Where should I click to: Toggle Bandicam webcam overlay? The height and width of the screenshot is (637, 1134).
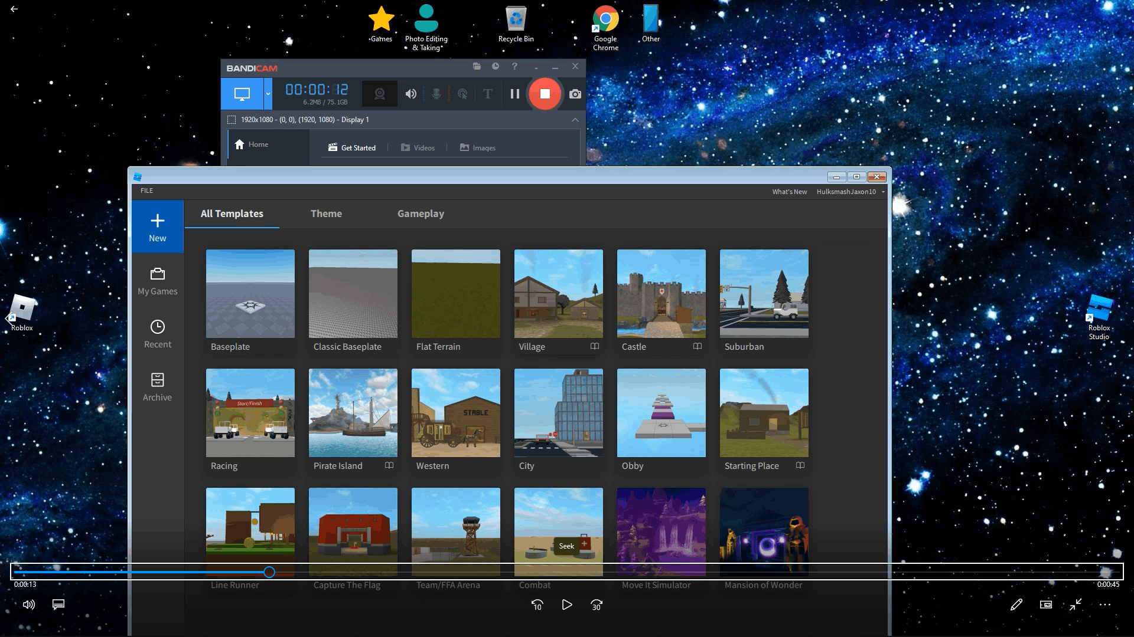(x=380, y=94)
